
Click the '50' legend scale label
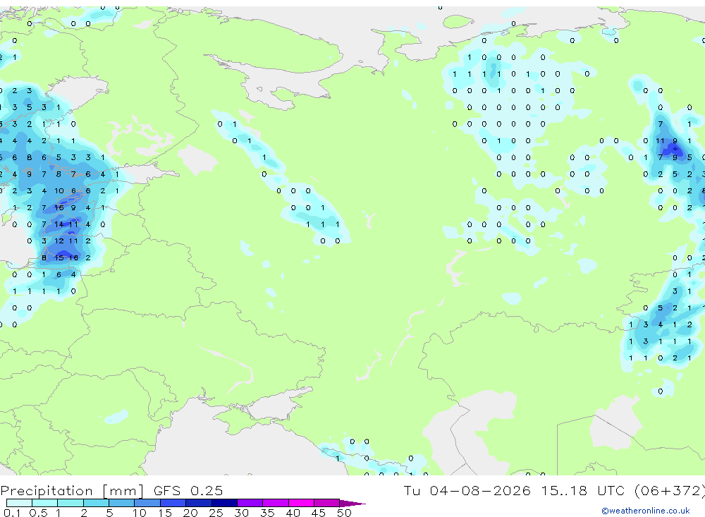coord(344,513)
